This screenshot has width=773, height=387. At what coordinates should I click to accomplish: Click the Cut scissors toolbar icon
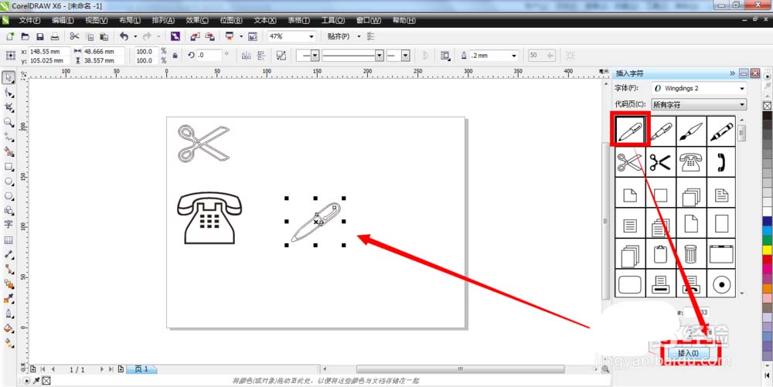[x=74, y=36]
